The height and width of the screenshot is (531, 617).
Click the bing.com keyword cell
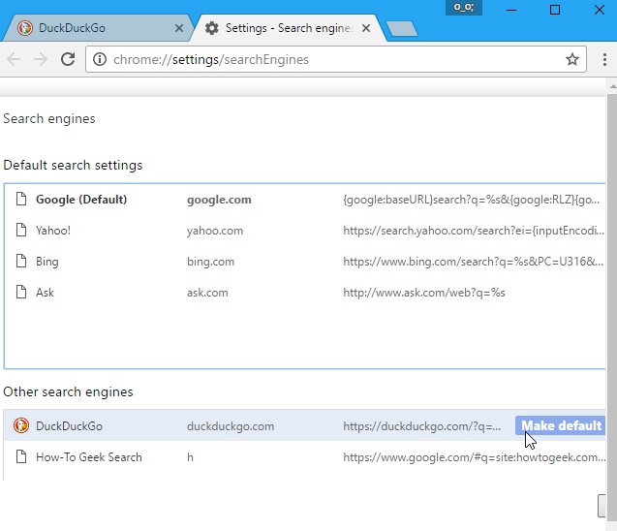[x=210, y=262]
